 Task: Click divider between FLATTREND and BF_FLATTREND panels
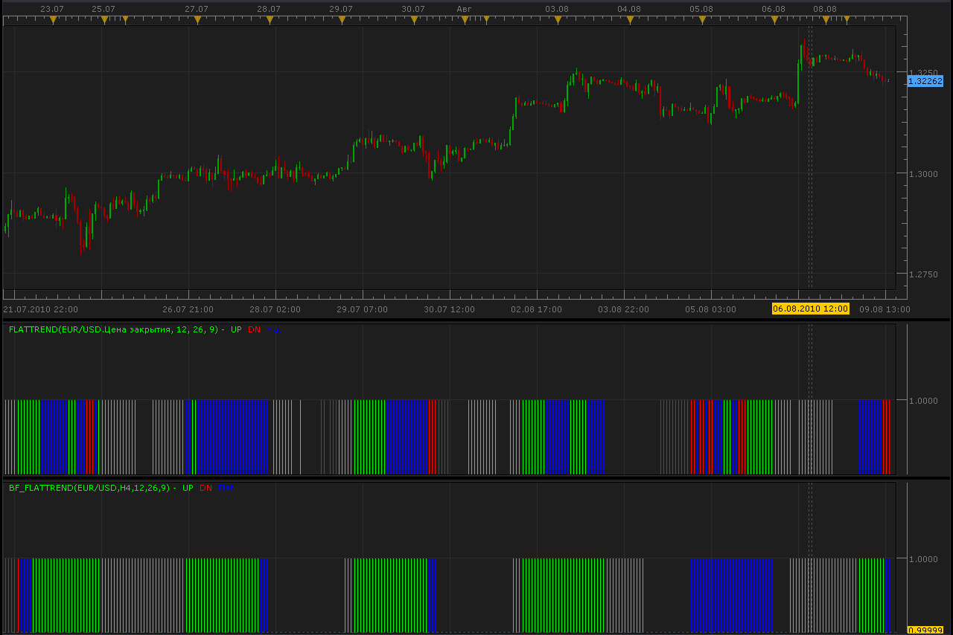[476, 478]
